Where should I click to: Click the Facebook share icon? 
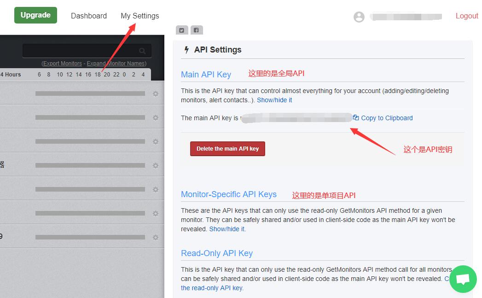(197, 29)
